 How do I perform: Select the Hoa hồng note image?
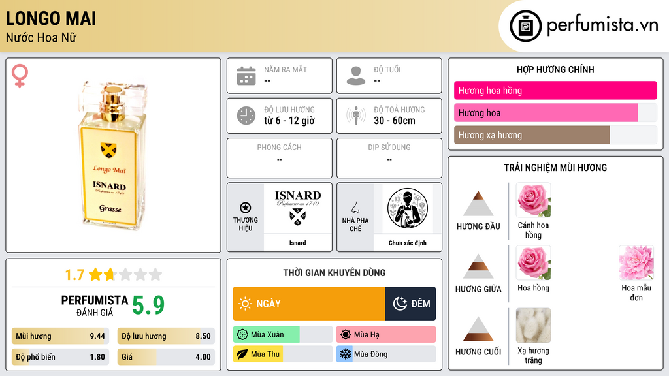(x=533, y=262)
